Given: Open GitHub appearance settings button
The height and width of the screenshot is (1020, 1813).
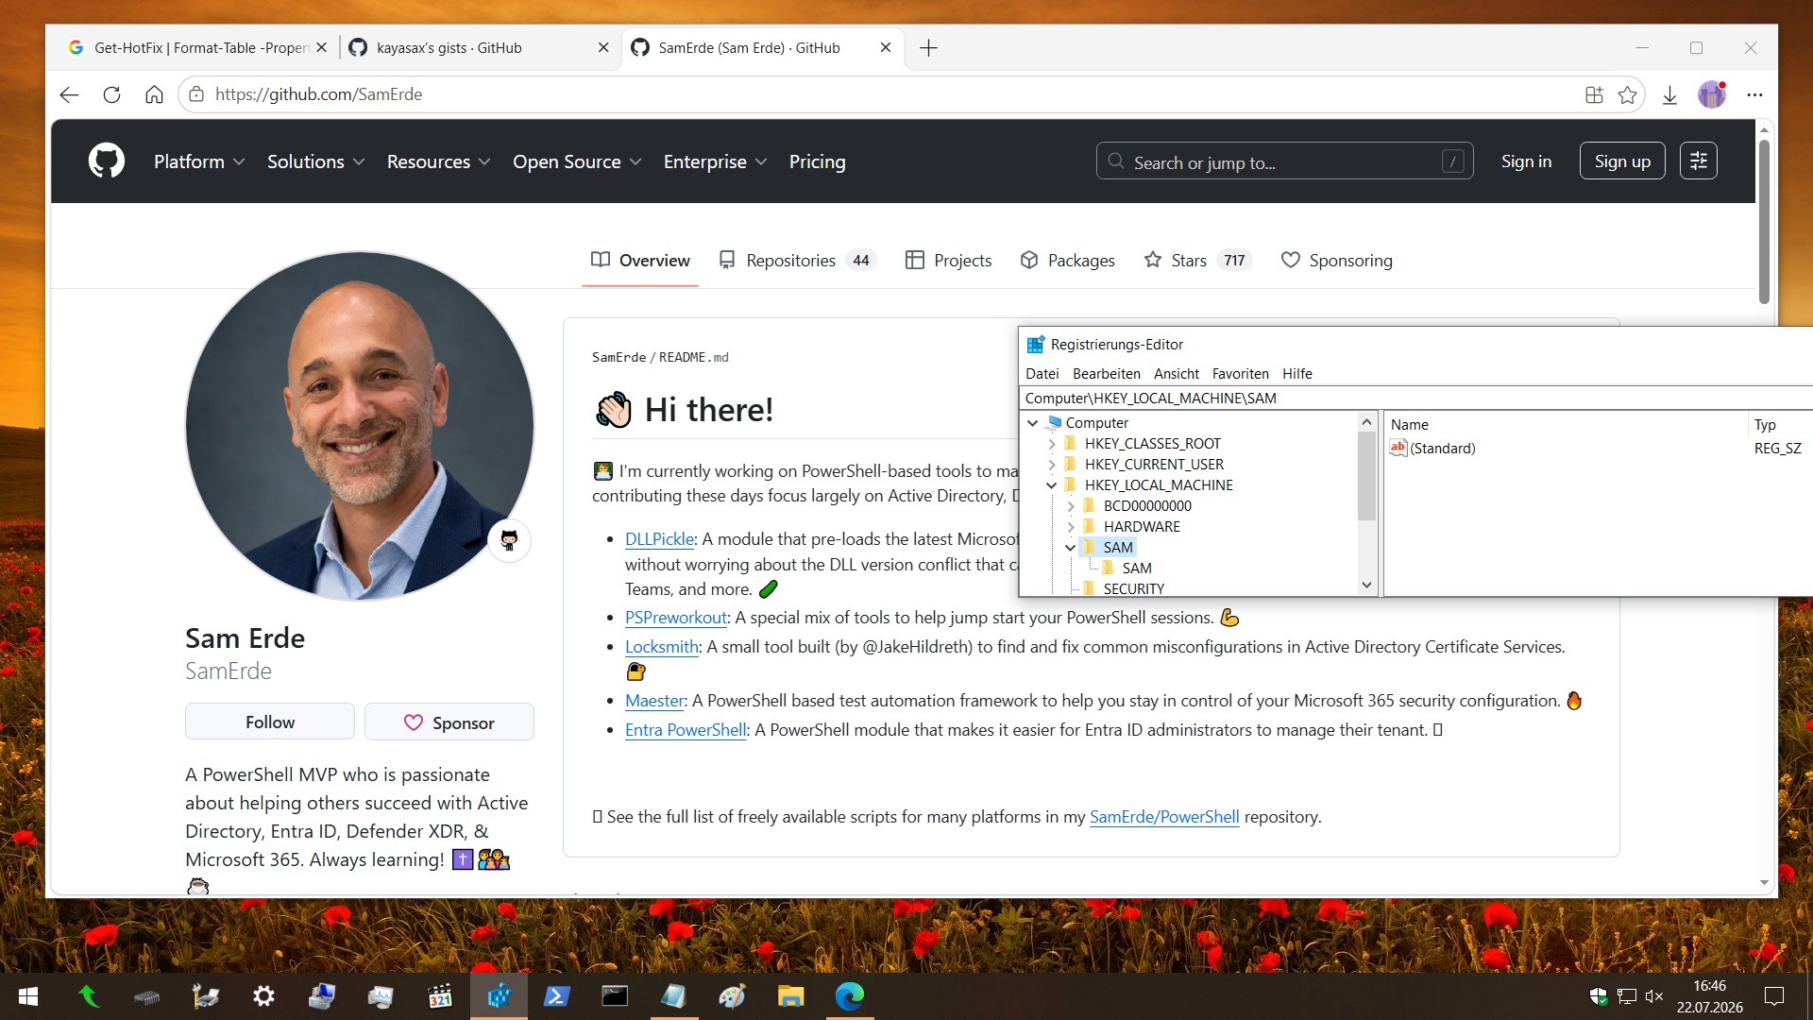Looking at the screenshot, I should point(1698,161).
